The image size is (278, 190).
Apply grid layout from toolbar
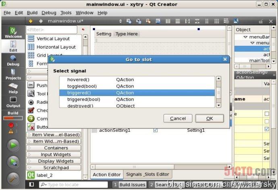[x=217, y=21]
